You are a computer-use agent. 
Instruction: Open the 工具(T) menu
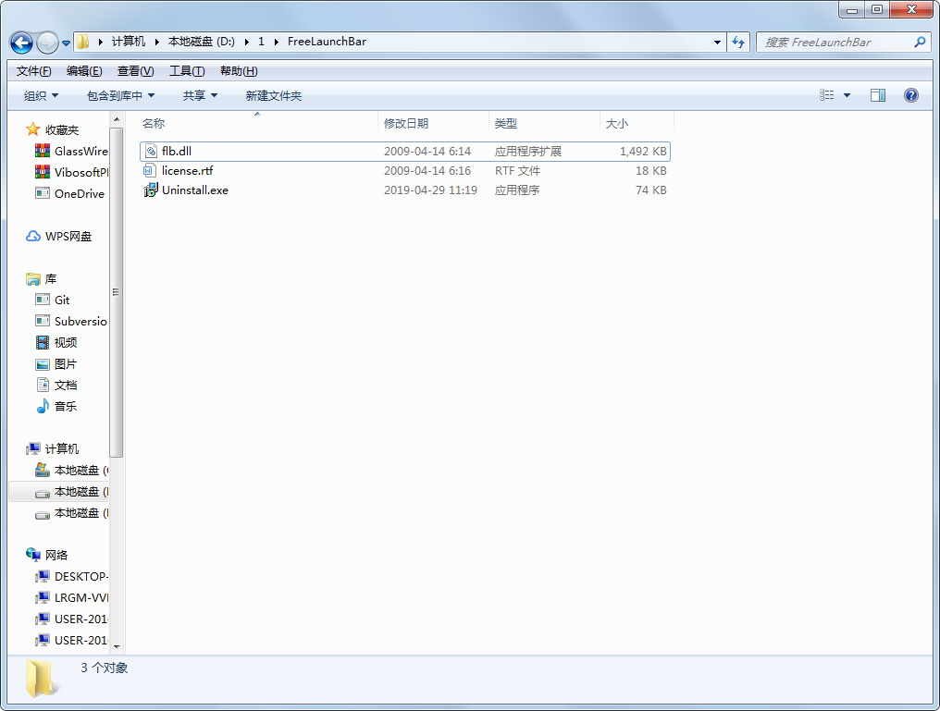point(186,71)
